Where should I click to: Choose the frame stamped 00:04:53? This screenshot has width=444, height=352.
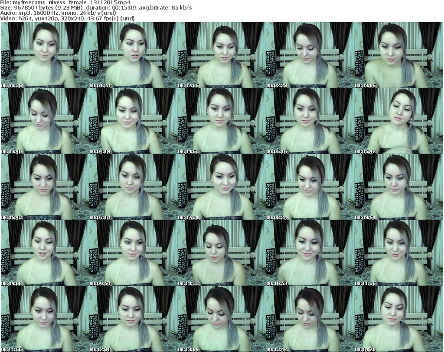click(222, 121)
